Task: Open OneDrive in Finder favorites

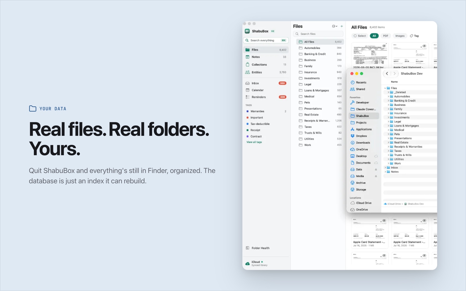Action: point(364,149)
